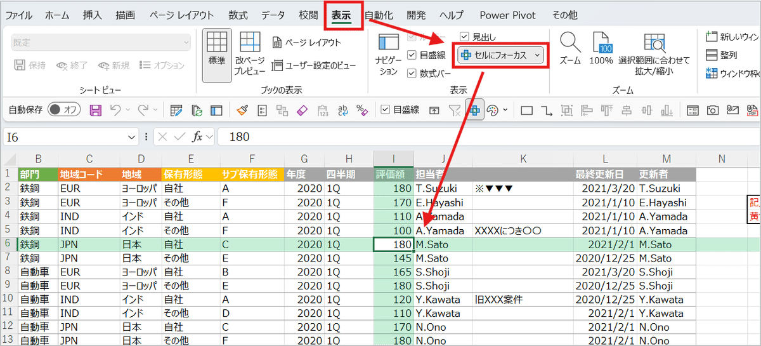Open the Navigation (ナビゲーション) pane
This screenshot has height=346, width=761.
pos(388,54)
